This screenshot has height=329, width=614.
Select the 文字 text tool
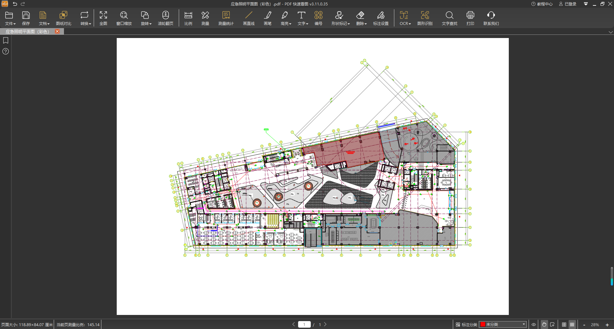303,18
